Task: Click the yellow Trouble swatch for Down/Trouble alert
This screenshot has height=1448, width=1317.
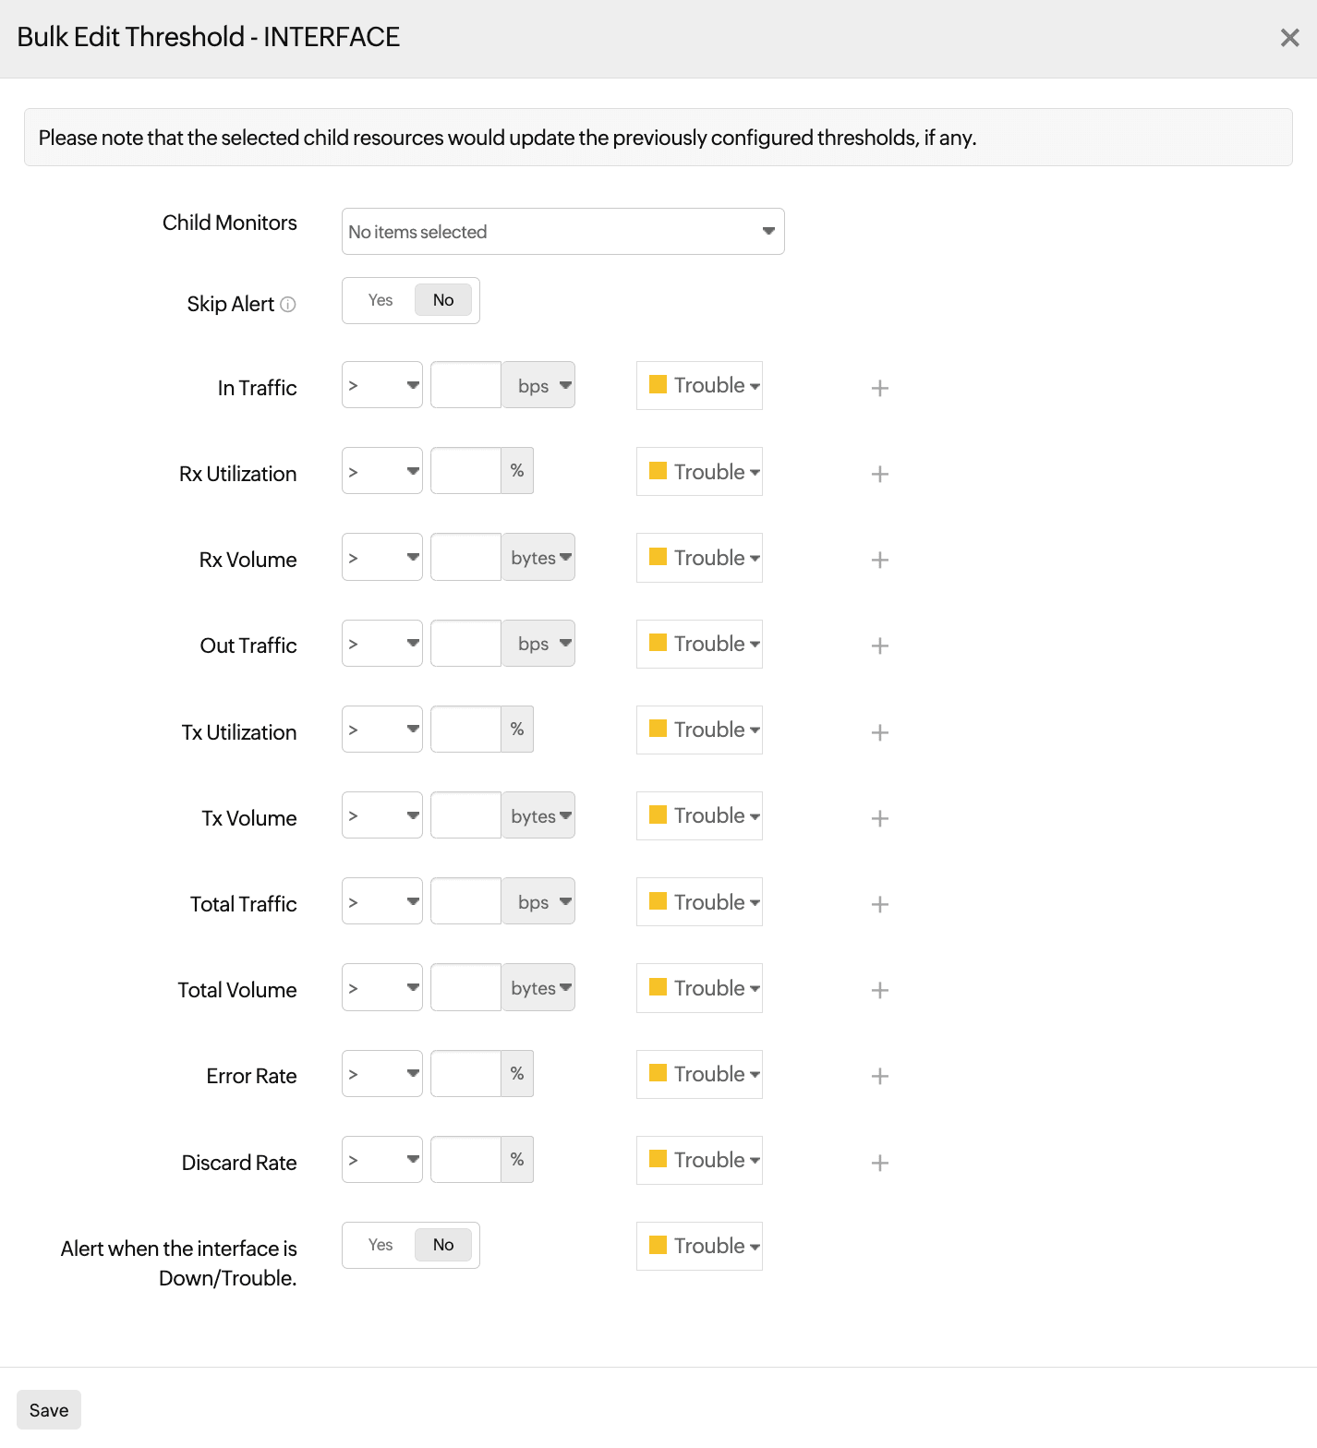Action: click(658, 1245)
